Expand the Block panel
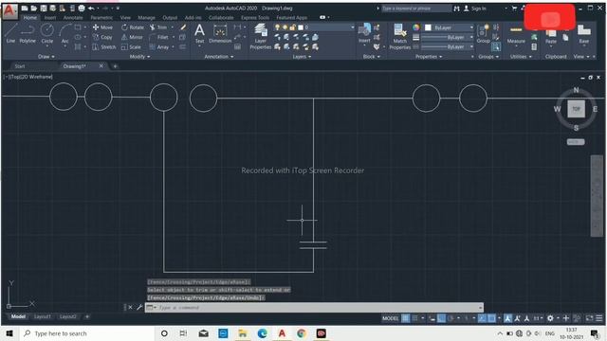607x341 pixels. click(371, 57)
